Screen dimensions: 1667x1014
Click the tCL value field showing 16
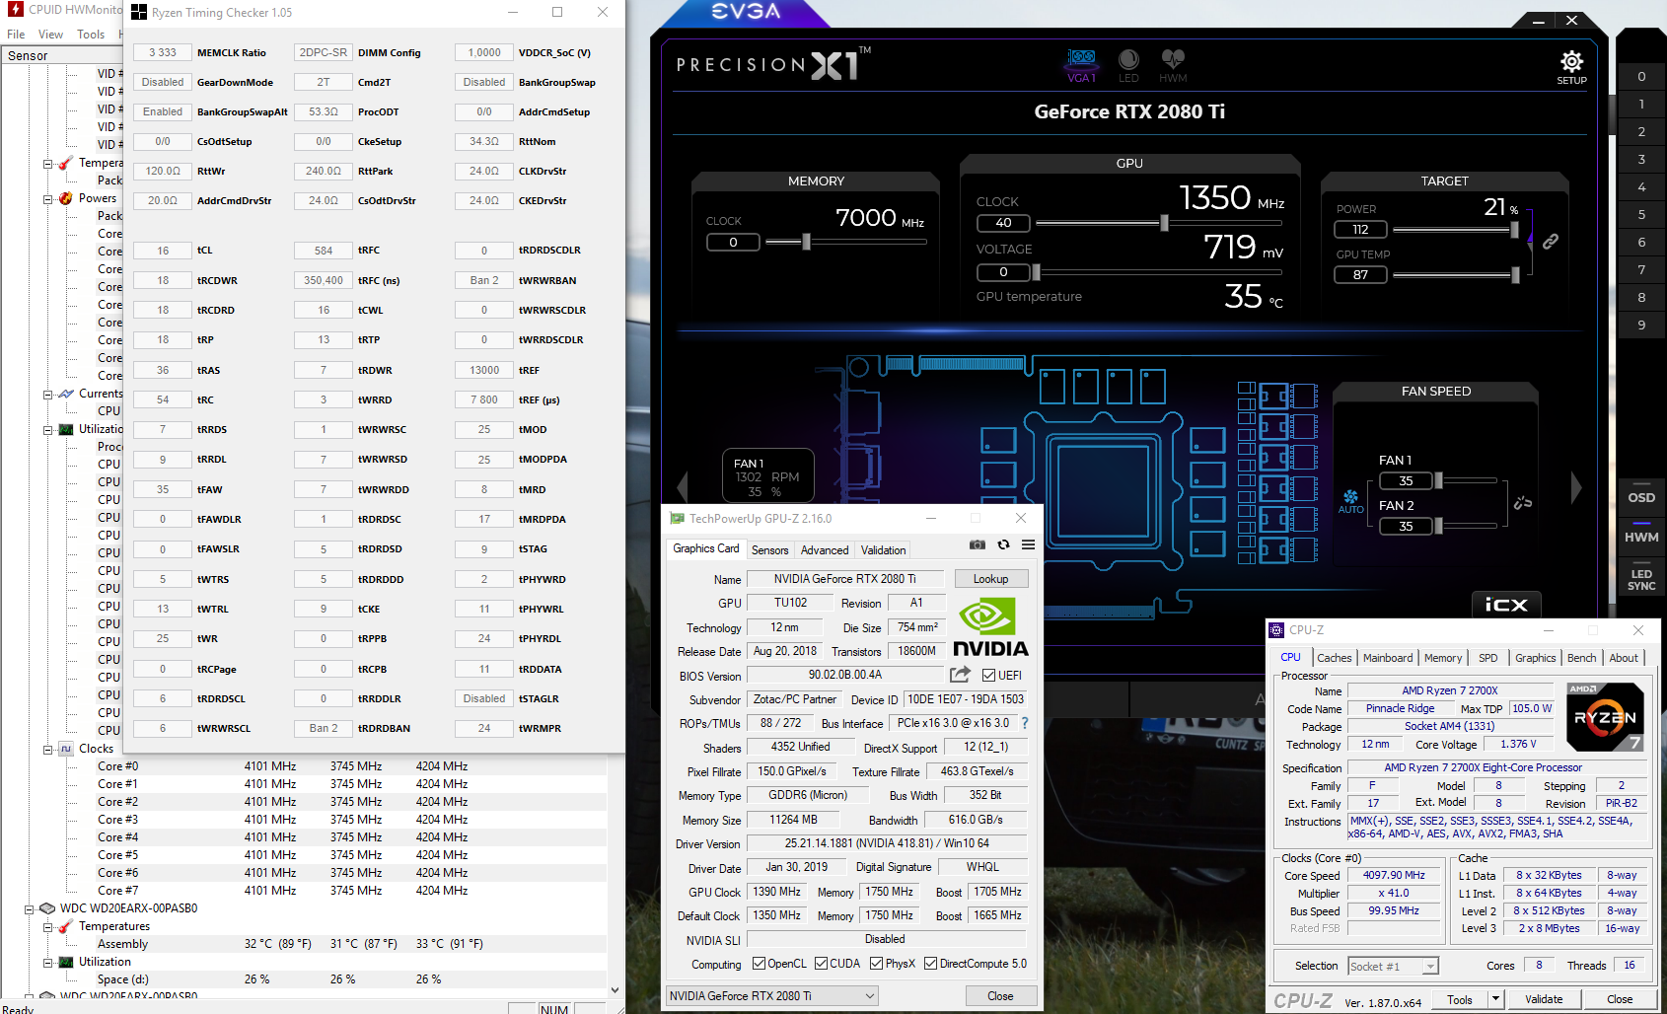(x=163, y=251)
